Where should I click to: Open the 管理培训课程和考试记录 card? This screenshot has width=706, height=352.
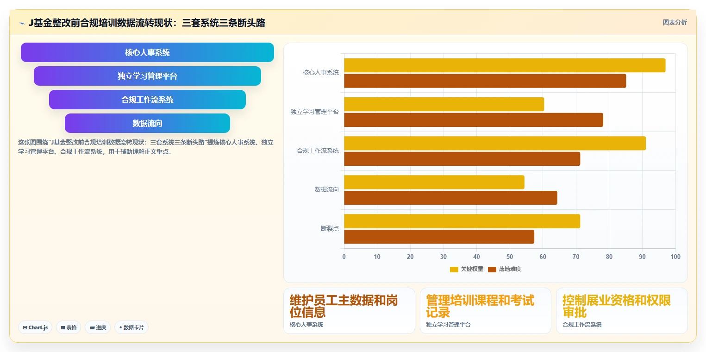[x=486, y=311]
